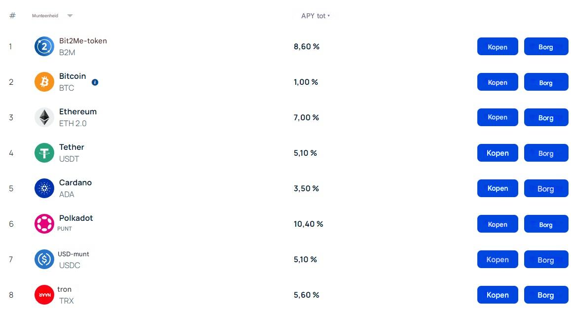Click Borg for Bitcoin
This screenshot has height=310, width=571.
click(546, 82)
